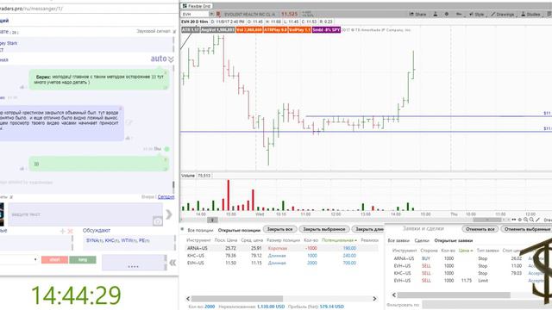Open the Drawings menu of the chart

point(503,14)
